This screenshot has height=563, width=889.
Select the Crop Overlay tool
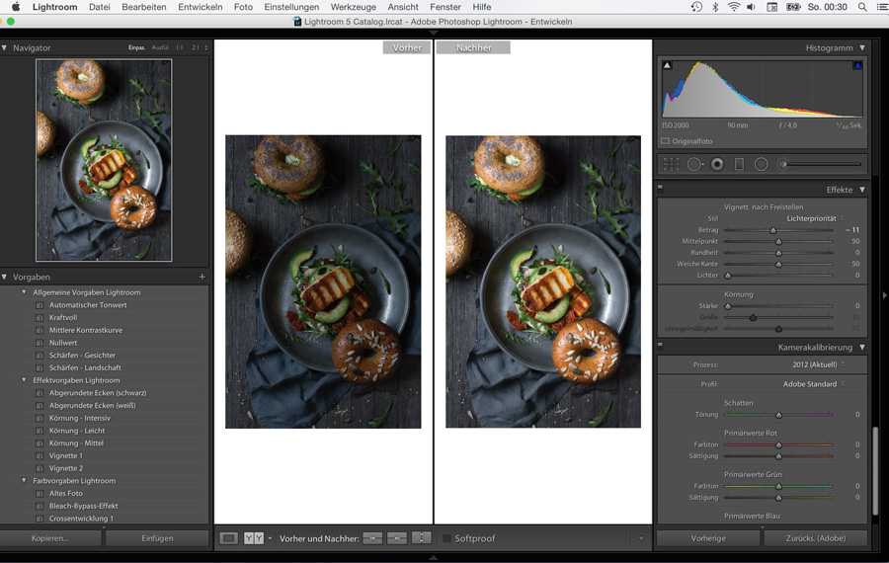coord(672,164)
